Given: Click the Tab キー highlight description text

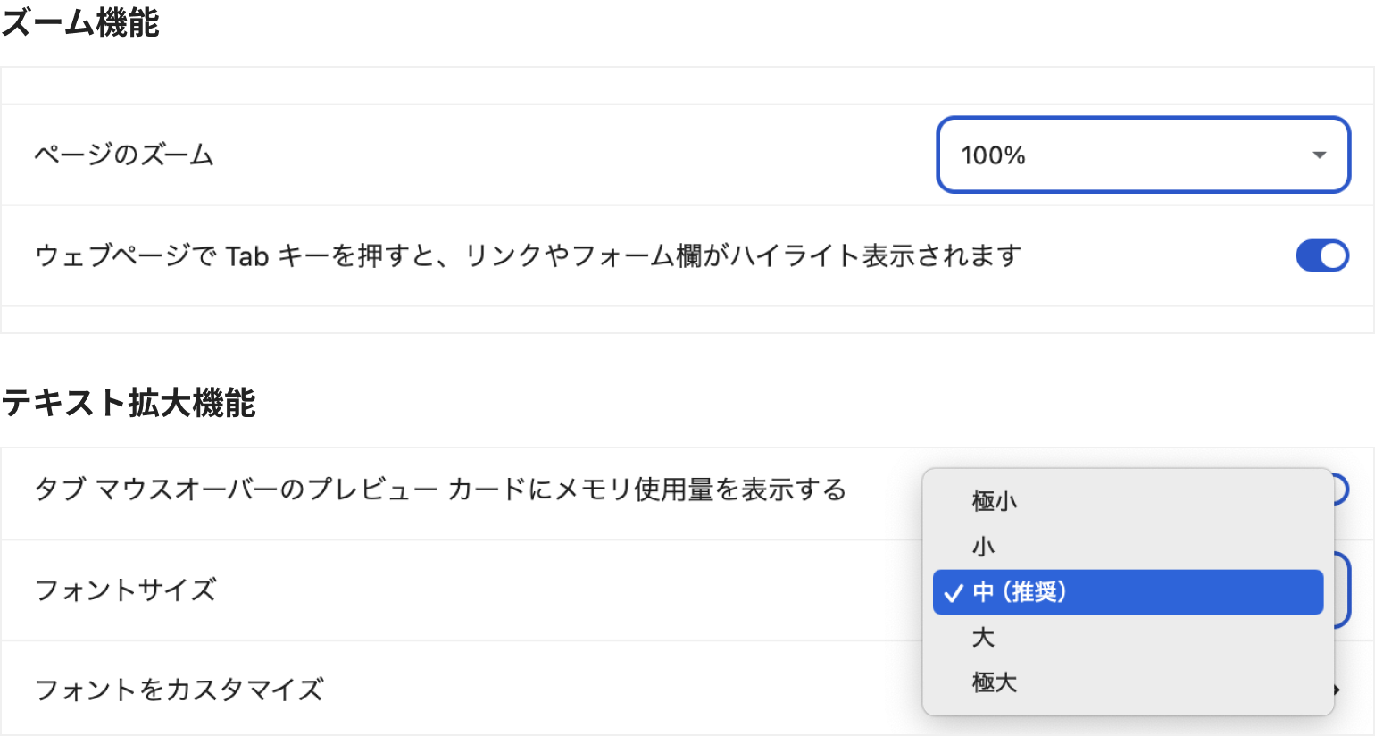Looking at the screenshot, I should coord(528,256).
